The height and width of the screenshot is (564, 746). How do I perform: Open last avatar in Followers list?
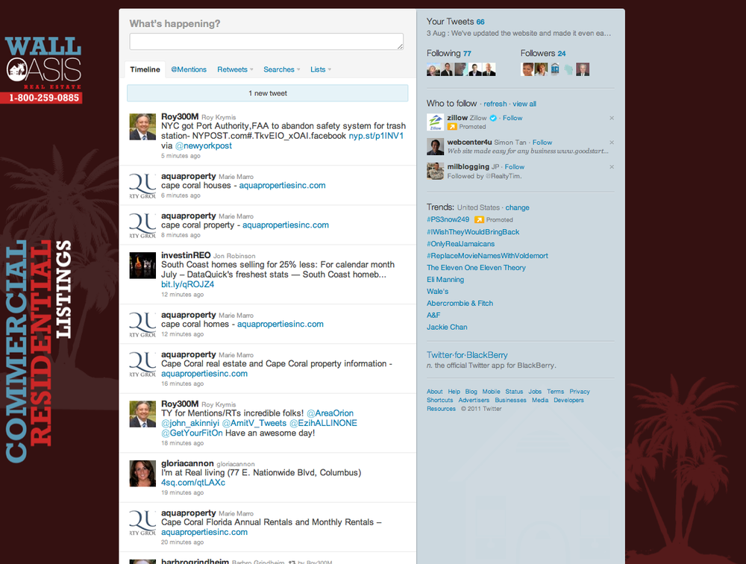[583, 69]
